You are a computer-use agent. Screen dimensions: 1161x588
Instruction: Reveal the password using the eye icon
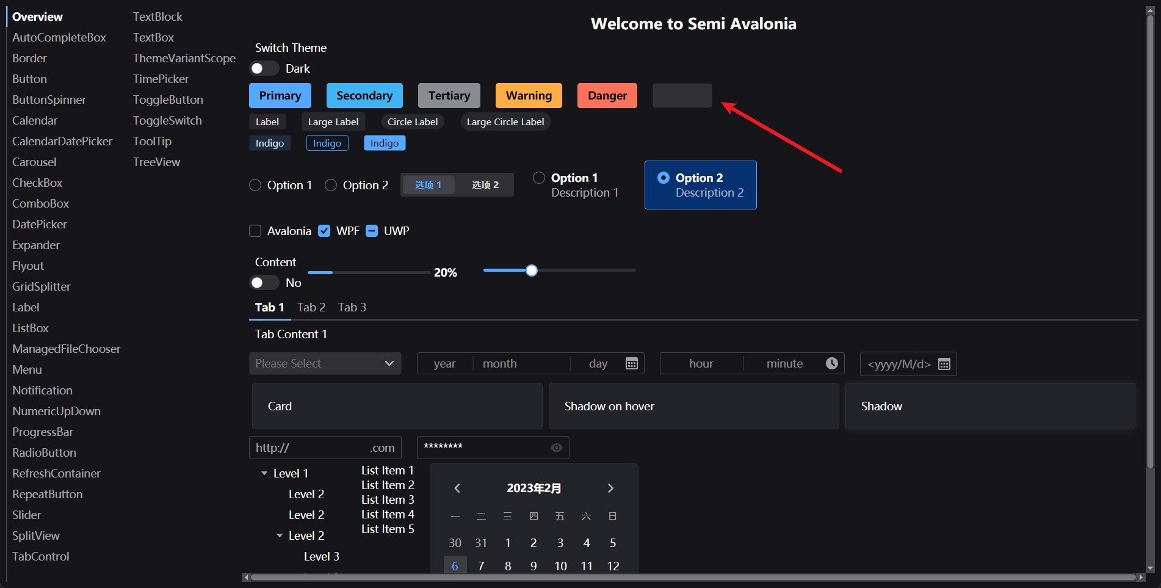(555, 448)
